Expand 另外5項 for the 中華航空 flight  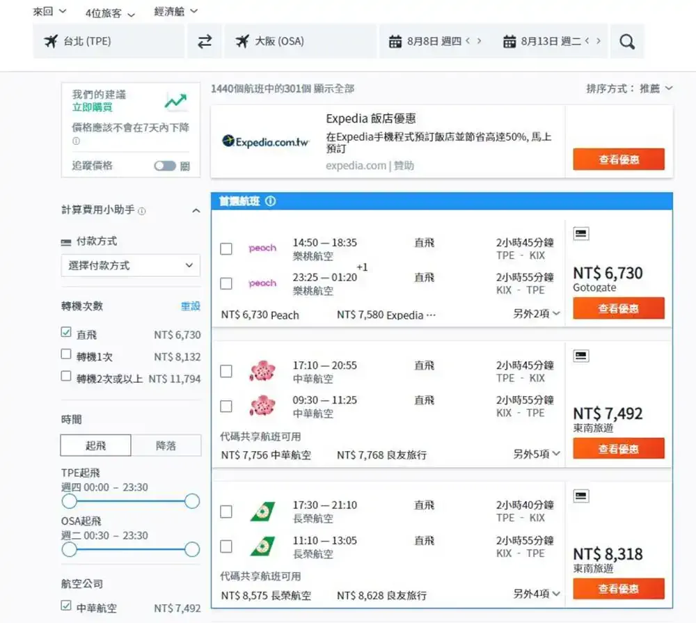536,454
